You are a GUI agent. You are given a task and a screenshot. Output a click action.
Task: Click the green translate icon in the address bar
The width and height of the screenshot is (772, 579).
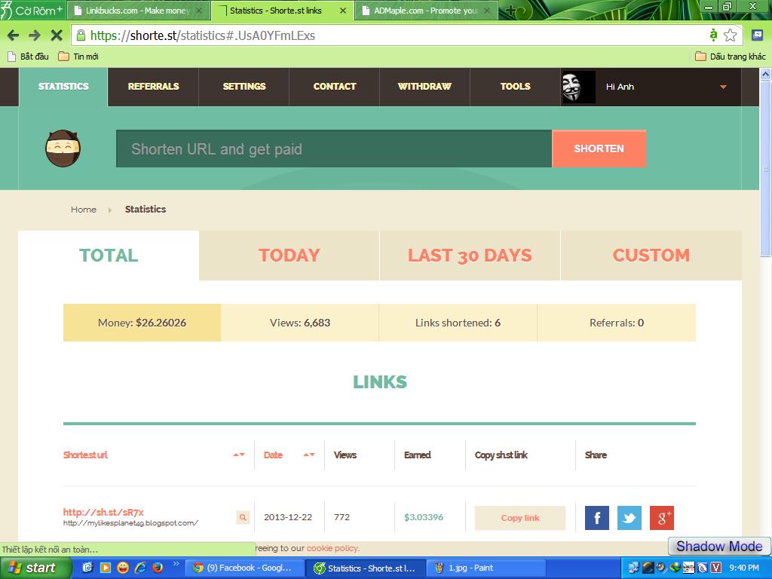[x=713, y=35]
